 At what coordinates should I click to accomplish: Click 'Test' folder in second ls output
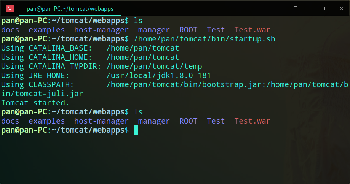tap(216, 121)
